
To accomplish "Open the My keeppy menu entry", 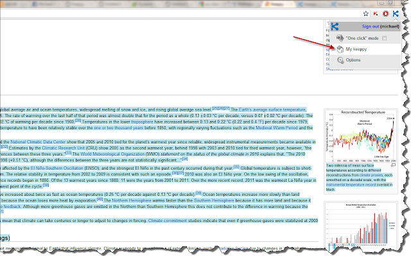I will [365, 49].
